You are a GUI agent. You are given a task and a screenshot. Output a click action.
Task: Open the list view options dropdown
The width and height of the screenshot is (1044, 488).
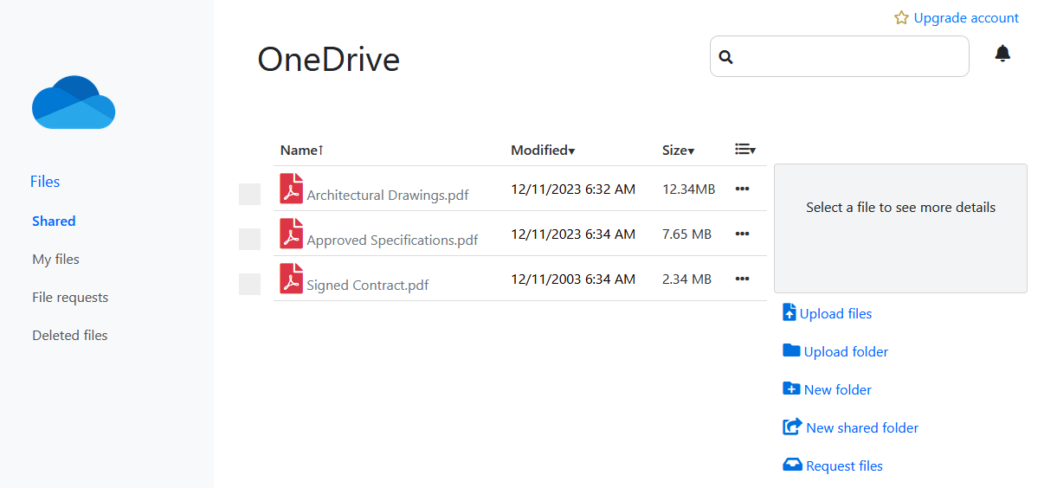pyautogui.click(x=745, y=150)
